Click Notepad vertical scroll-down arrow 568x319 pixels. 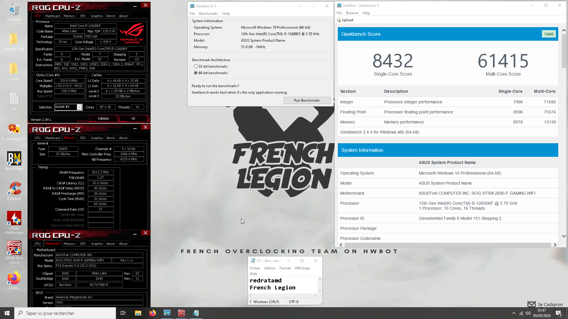(x=320, y=291)
